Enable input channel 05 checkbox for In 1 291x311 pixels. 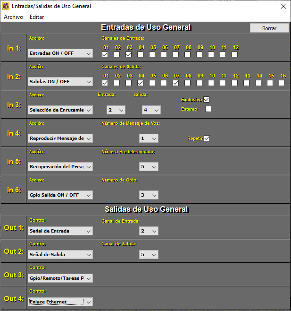[152, 55]
